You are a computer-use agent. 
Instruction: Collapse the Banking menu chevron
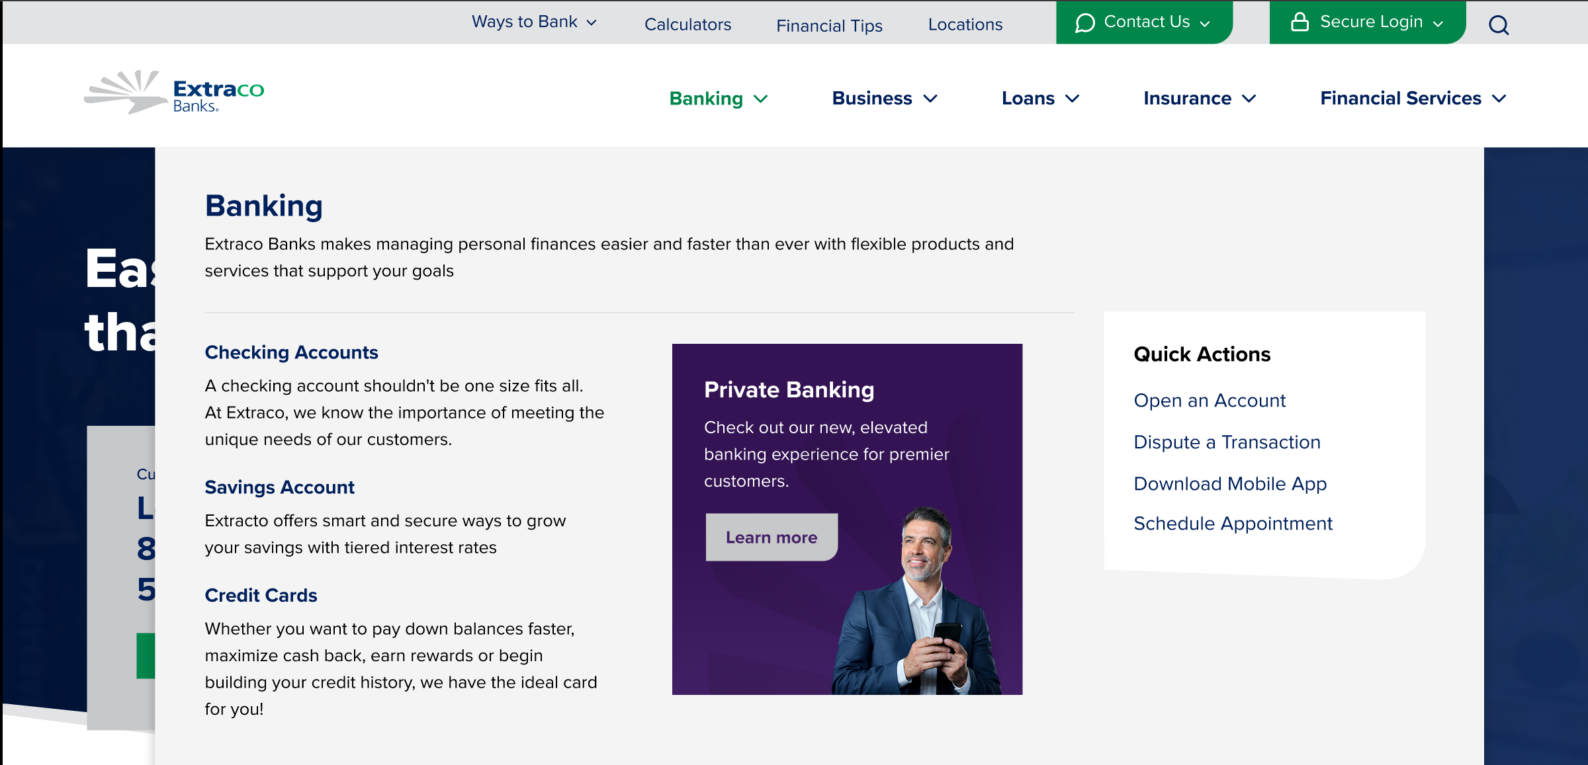(761, 99)
